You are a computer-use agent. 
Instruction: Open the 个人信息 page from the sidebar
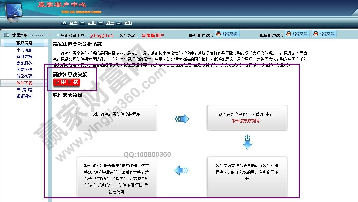(x=24, y=50)
